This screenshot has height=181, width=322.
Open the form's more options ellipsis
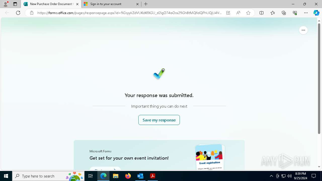coord(303,30)
